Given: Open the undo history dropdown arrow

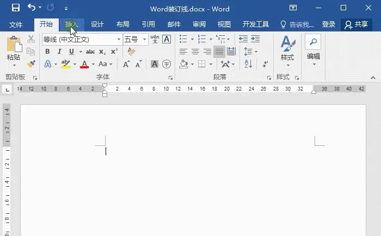Looking at the screenshot, I should click(40, 8).
